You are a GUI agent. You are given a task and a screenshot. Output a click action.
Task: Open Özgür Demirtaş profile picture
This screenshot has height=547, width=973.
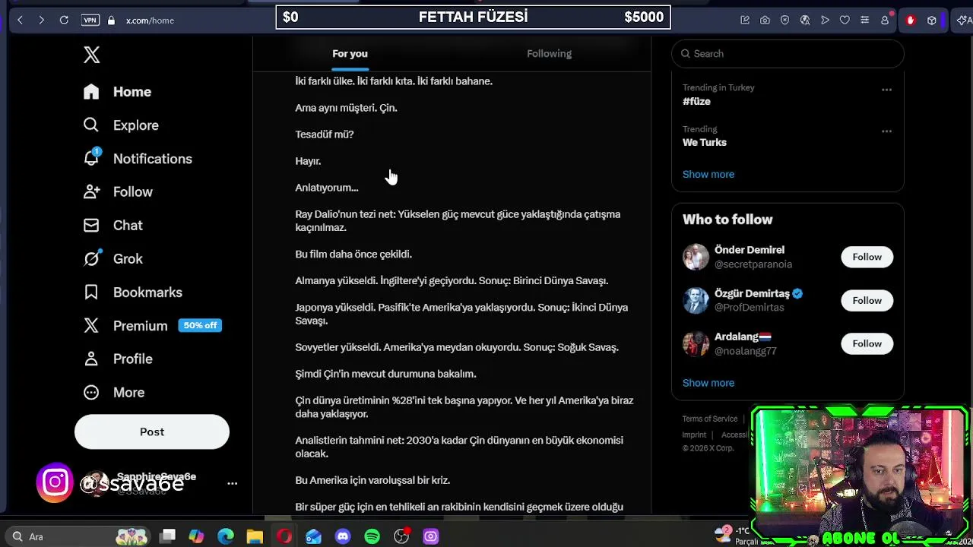click(696, 300)
